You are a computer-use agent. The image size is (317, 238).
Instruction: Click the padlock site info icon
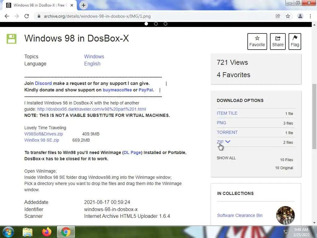[39, 16]
